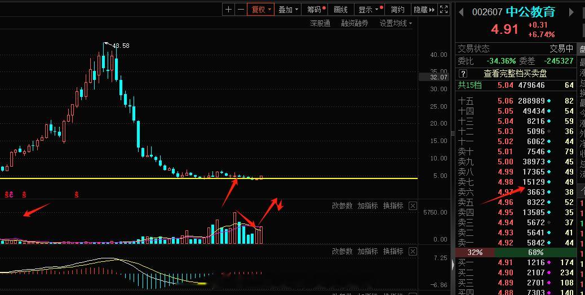Click the diamond icon in the 卖八 row
The image size is (585, 295).
pyautogui.click(x=549, y=172)
